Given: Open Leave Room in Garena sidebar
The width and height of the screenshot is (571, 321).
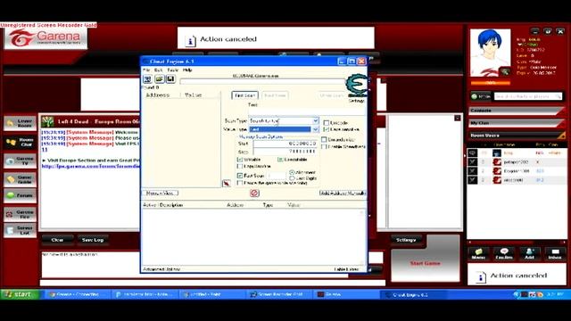Looking at the screenshot, I should click(x=21, y=123).
